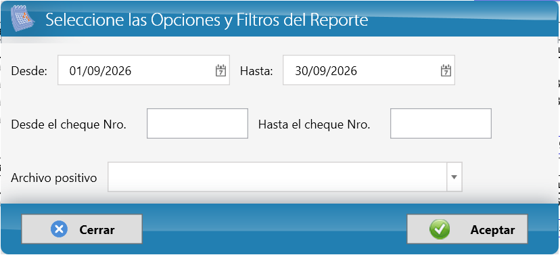Screen dimensions: 560x255
Task: Expand the Archivo positivo dropdown arrow
Action: [x=454, y=177]
